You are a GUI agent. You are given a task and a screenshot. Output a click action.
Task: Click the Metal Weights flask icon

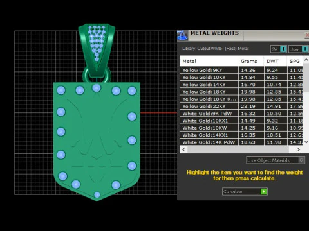coord(183,35)
